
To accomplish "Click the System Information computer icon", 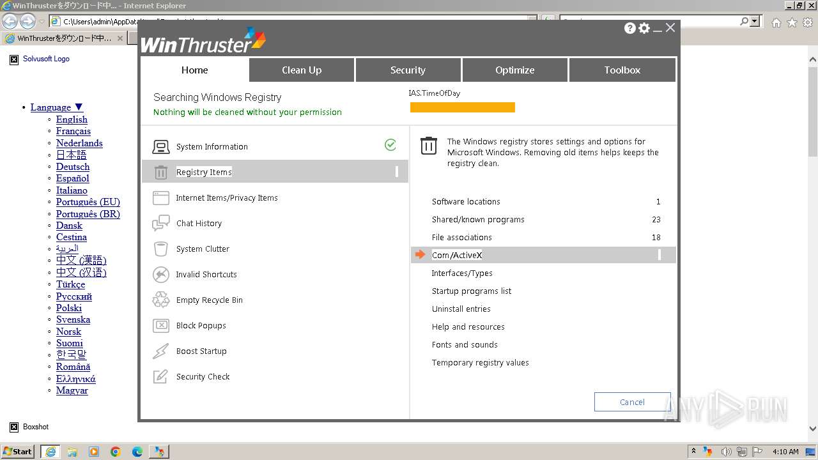I will pyautogui.click(x=161, y=147).
